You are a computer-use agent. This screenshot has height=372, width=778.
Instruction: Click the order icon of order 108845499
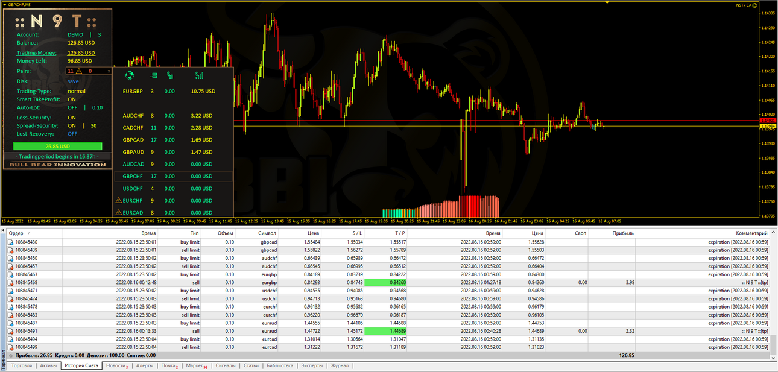(x=10, y=347)
